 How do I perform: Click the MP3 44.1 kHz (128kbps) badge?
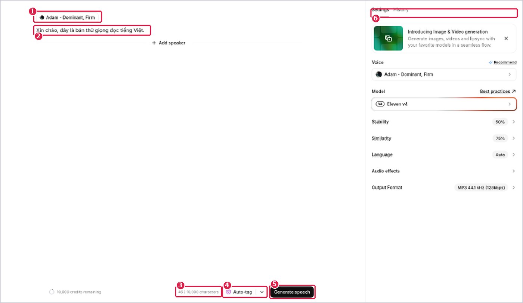coord(481,188)
